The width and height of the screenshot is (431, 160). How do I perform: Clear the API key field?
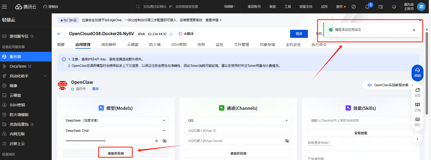tap(157, 141)
